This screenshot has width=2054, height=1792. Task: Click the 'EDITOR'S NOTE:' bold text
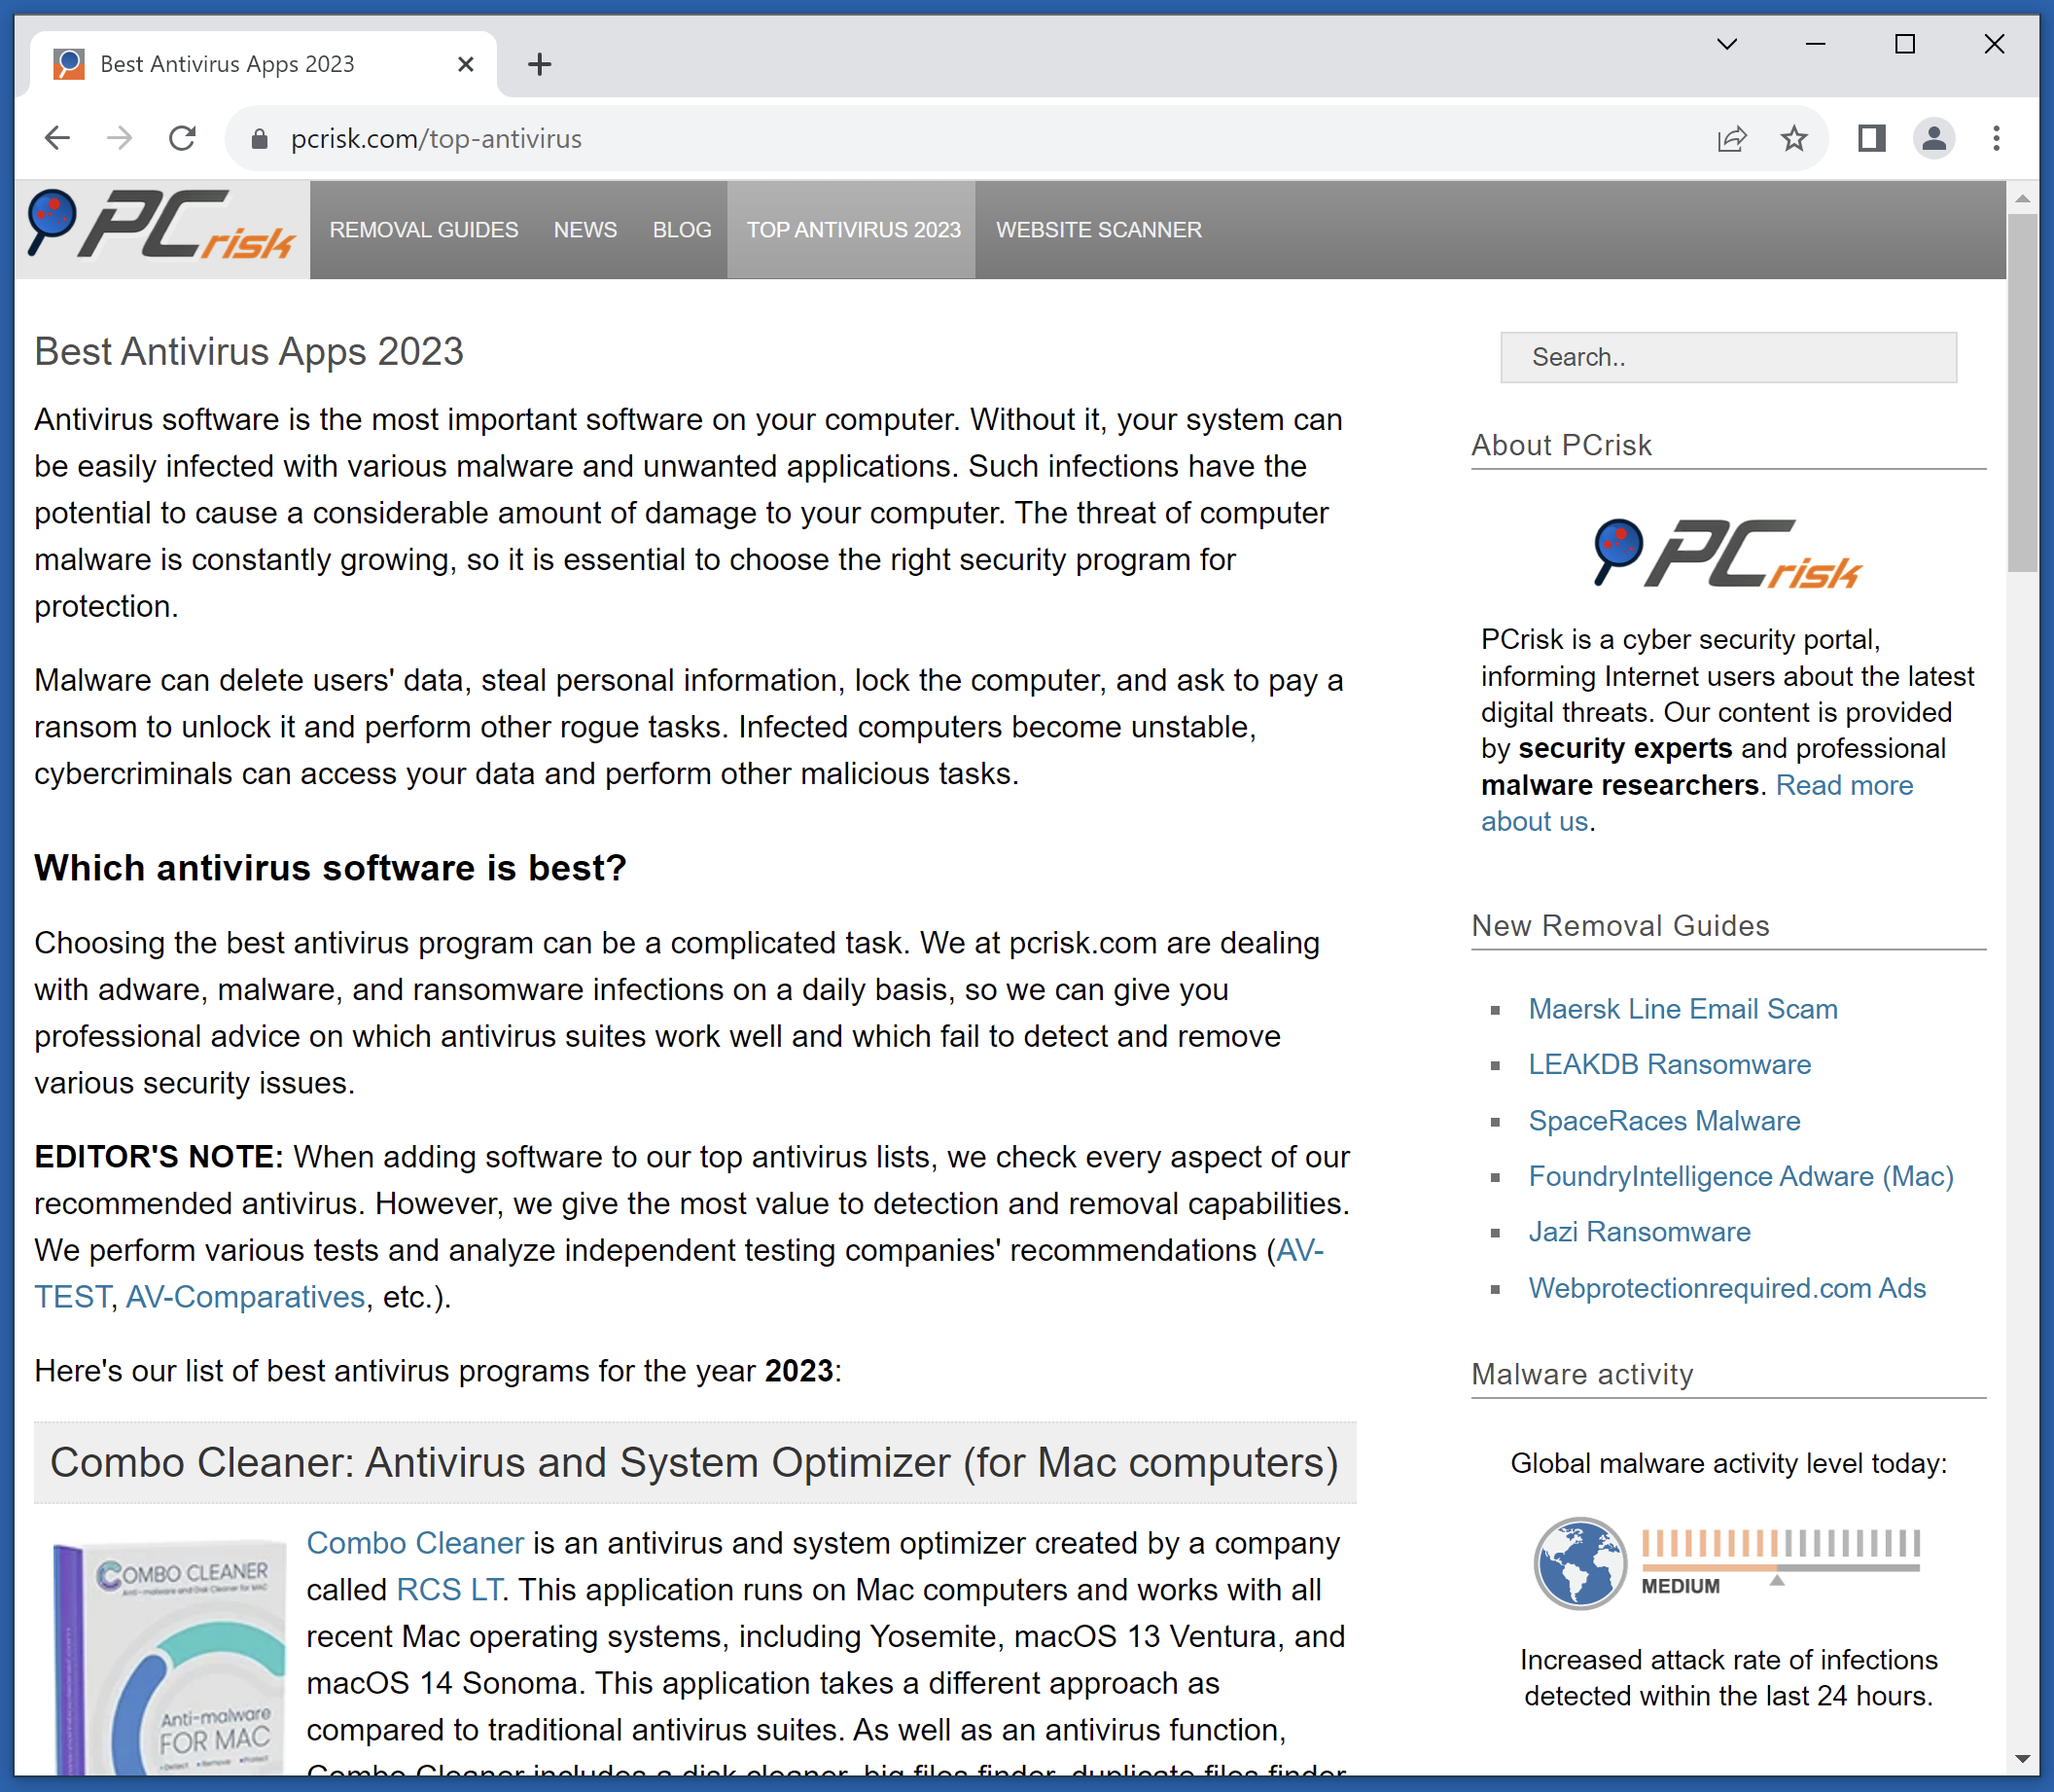tap(159, 1157)
